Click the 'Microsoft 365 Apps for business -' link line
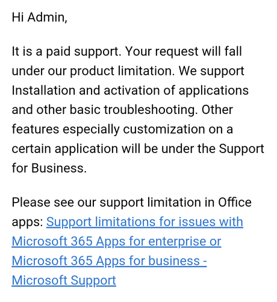Image resolution: width=277 pixels, height=302 pixels. click(109, 261)
